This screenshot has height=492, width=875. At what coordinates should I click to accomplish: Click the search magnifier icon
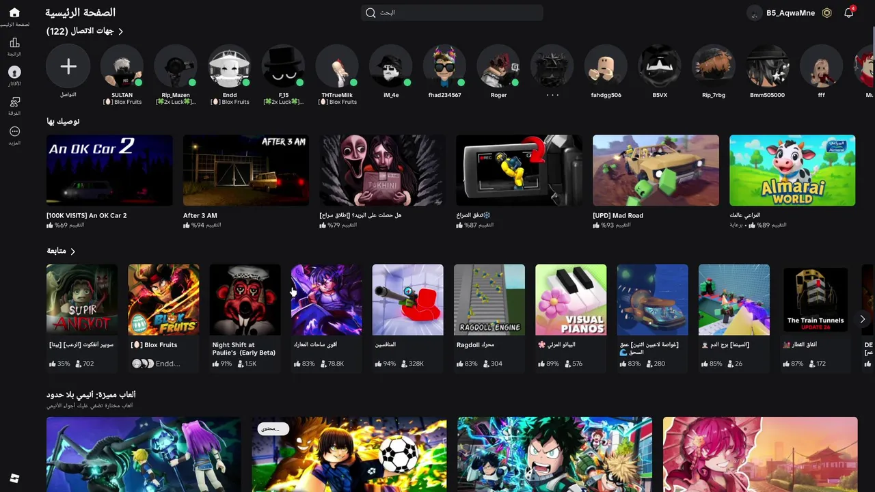click(x=371, y=12)
